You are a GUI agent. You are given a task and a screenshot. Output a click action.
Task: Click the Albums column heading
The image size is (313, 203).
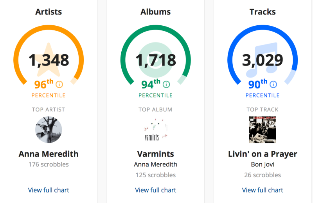(x=155, y=12)
